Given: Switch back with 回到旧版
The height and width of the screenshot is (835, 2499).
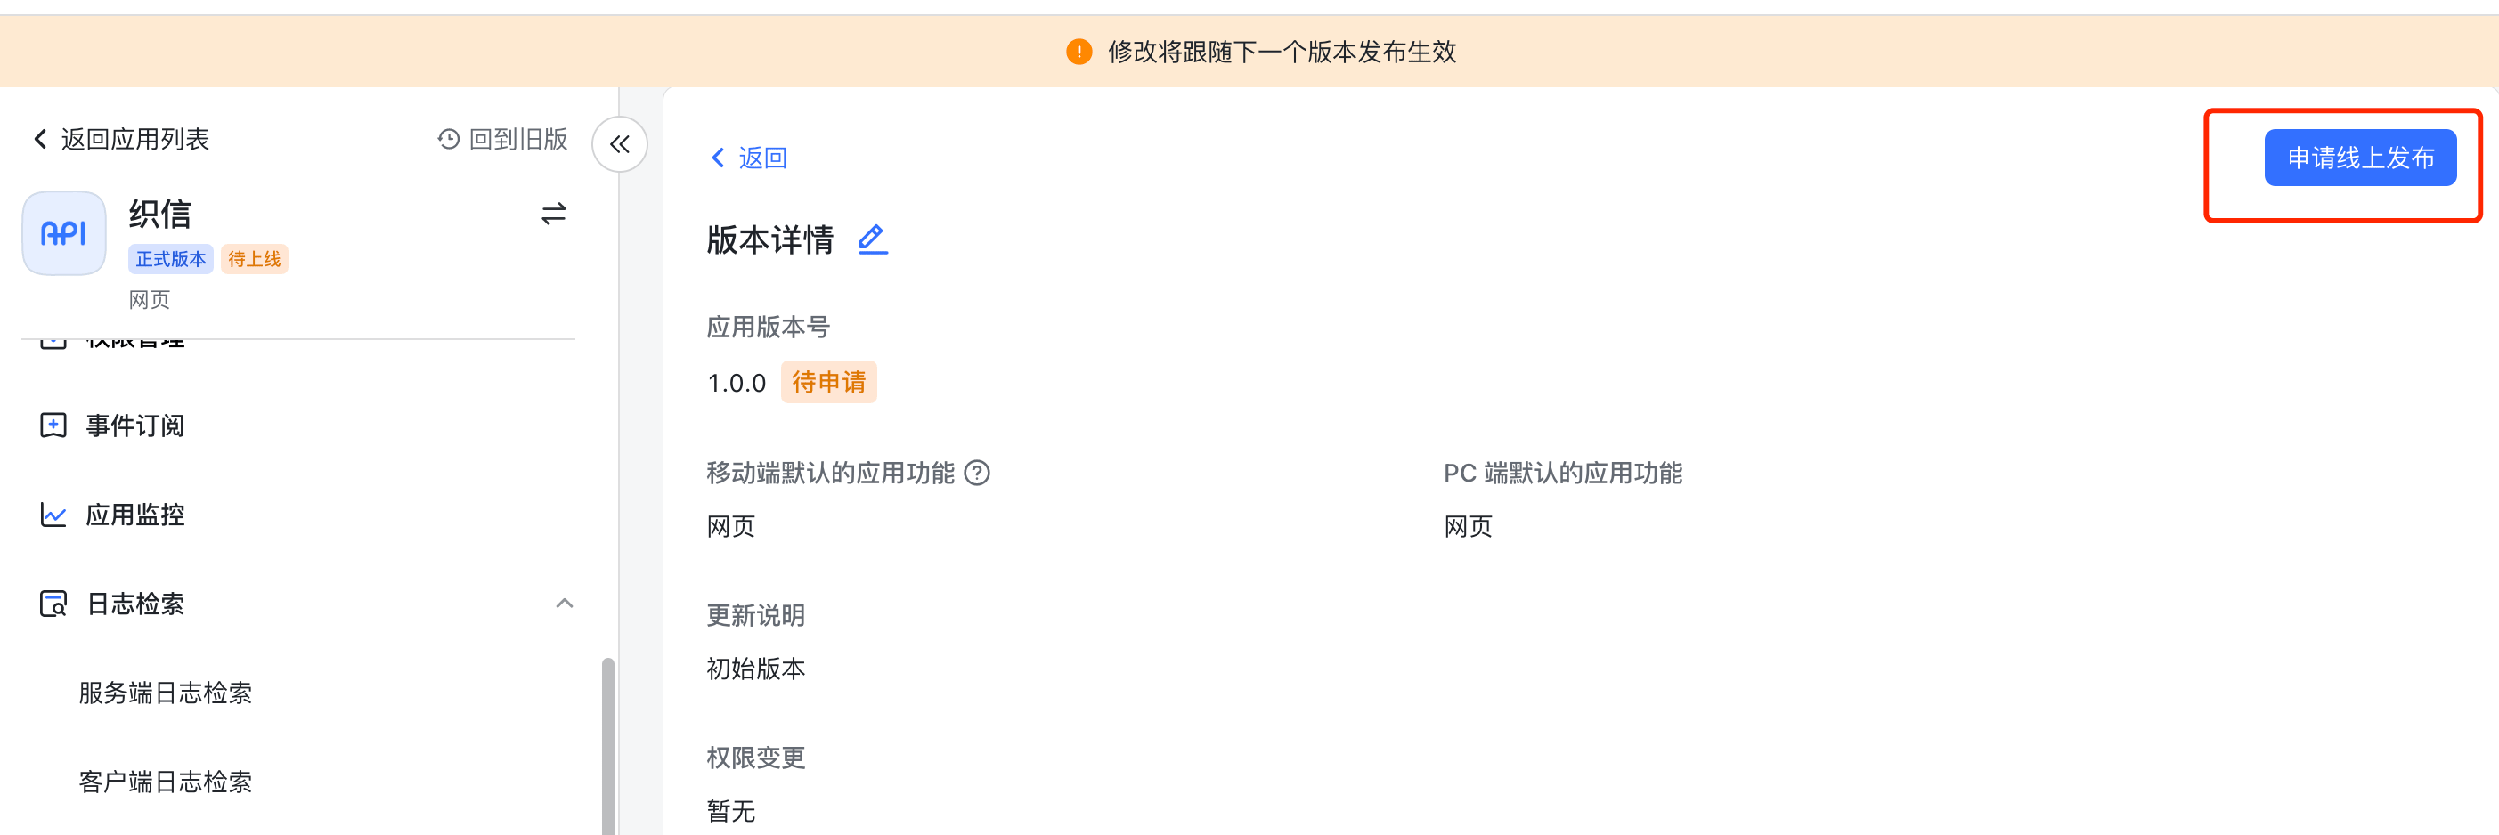Looking at the screenshot, I should point(502,140).
